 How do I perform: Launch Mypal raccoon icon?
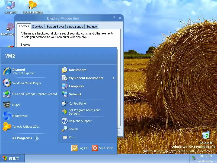pyautogui.click(x=7, y=105)
